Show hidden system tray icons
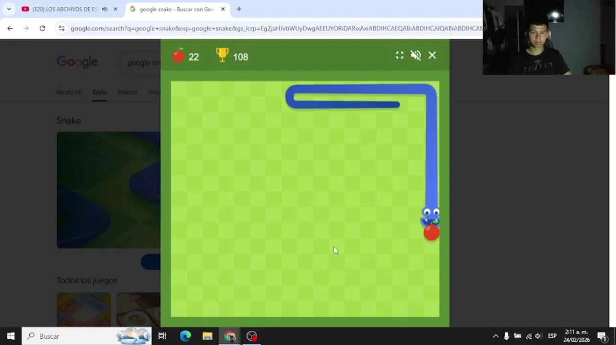Viewport: 616px width, 345px height. (x=496, y=336)
